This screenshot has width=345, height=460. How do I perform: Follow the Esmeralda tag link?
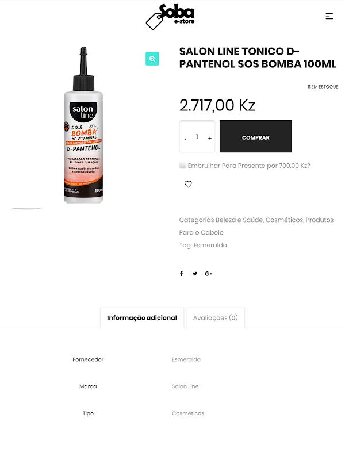210,245
